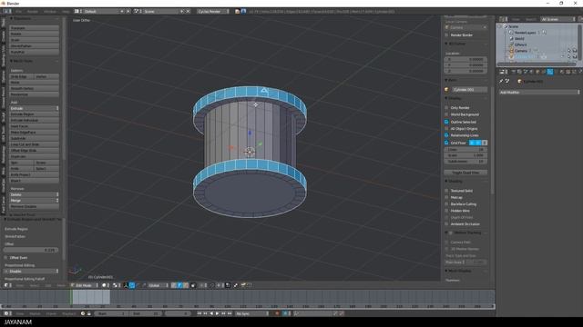The image size is (583, 327).
Task: Click the Cylinder.001 name field under Item
Action: [469, 89]
